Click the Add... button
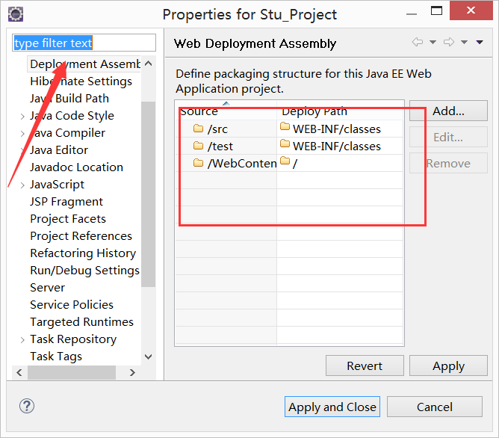This screenshot has width=499, height=438. [x=448, y=111]
